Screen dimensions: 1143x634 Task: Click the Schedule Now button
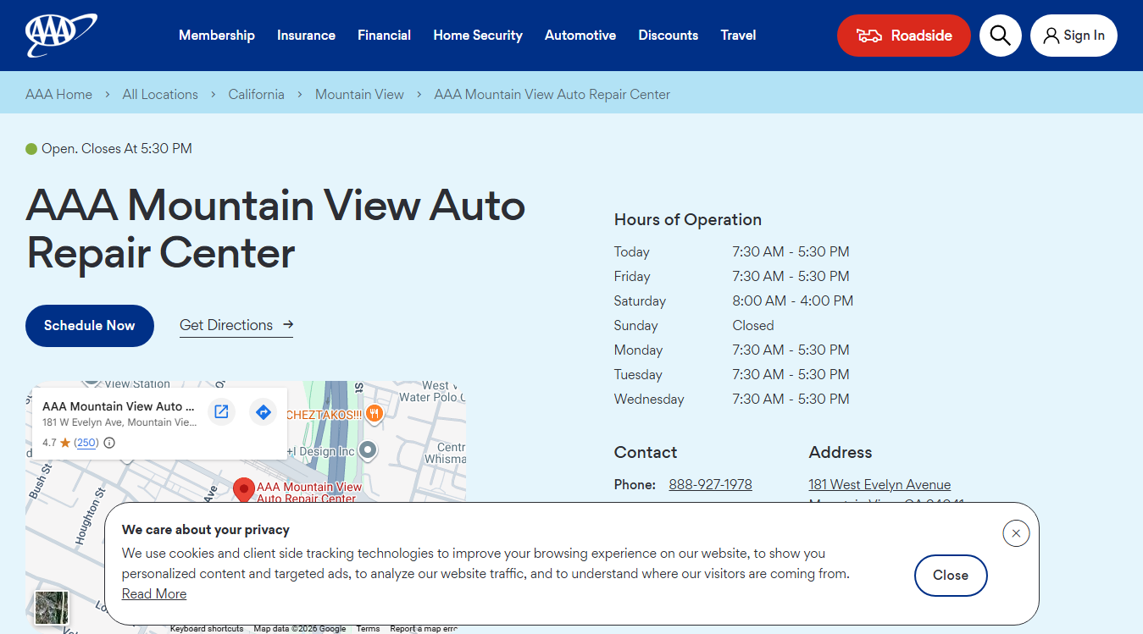pyautogui.click(x=90, y=326)
